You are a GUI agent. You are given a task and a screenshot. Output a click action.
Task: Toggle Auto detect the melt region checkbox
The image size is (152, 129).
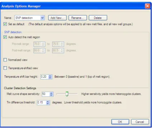[x=5, y=37]
